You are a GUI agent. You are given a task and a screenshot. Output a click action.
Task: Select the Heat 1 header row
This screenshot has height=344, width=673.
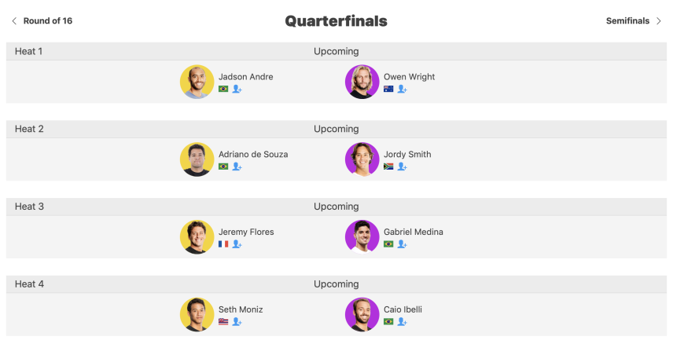point(336,52)
